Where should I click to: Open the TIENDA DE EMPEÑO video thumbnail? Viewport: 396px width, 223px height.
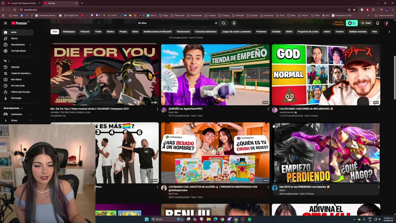pyautogui.click(x=215, y=75)
